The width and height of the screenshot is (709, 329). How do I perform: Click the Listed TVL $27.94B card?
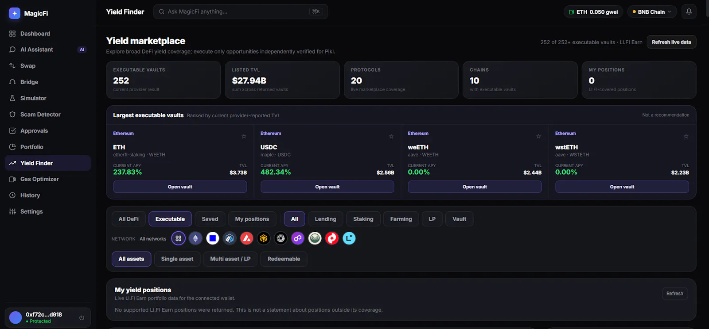click(282, 80)
